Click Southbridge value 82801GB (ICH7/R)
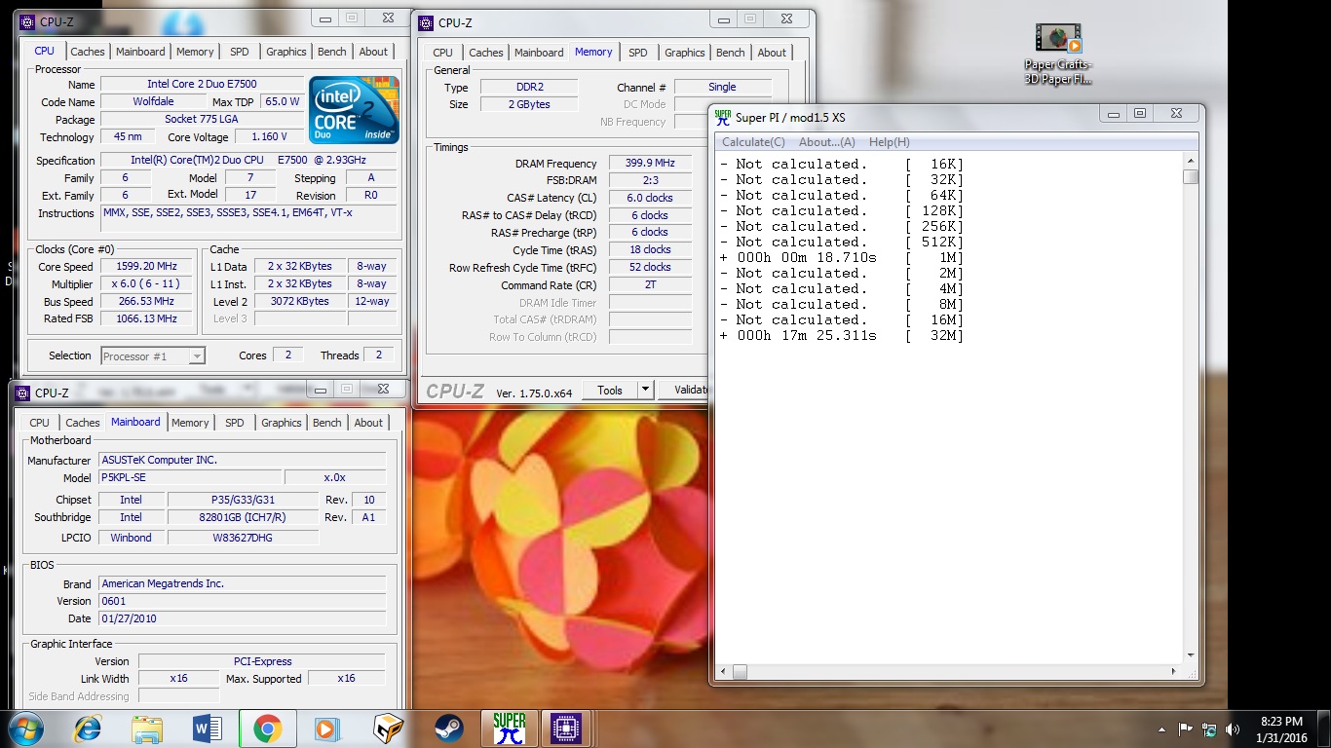 243,517
